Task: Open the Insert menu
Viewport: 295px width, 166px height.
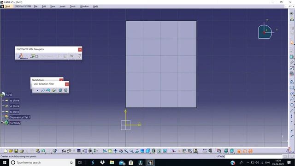Action: [x=63, y=6]
